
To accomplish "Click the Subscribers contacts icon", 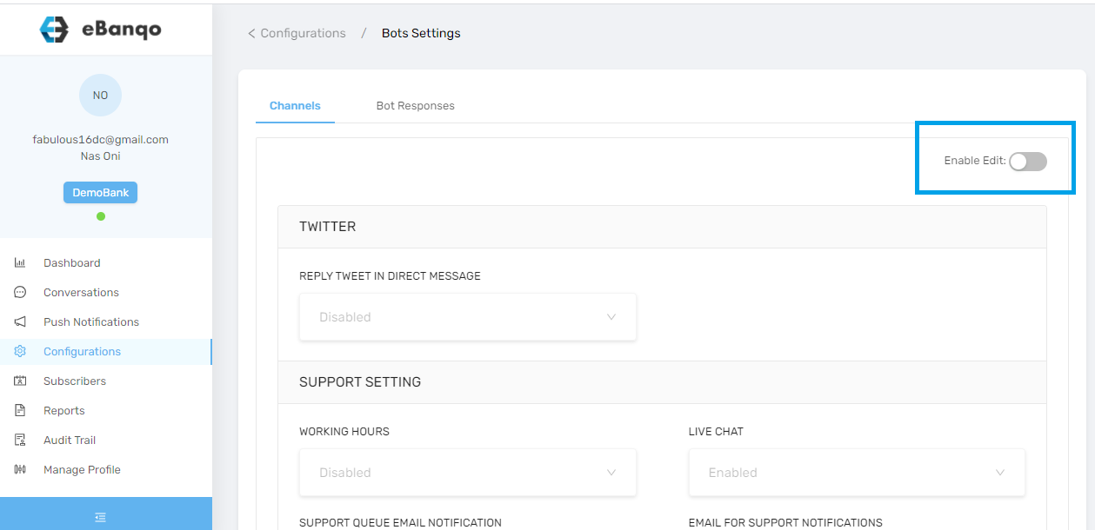I will coord(20,381).
